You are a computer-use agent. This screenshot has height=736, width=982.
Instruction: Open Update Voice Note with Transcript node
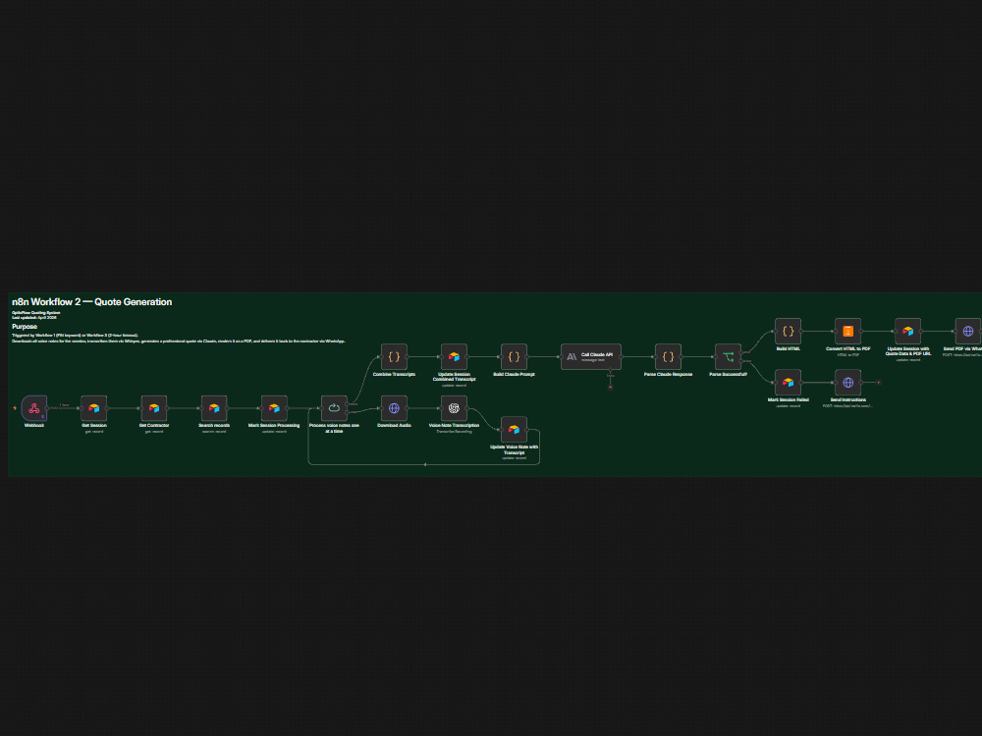(515, 430)
